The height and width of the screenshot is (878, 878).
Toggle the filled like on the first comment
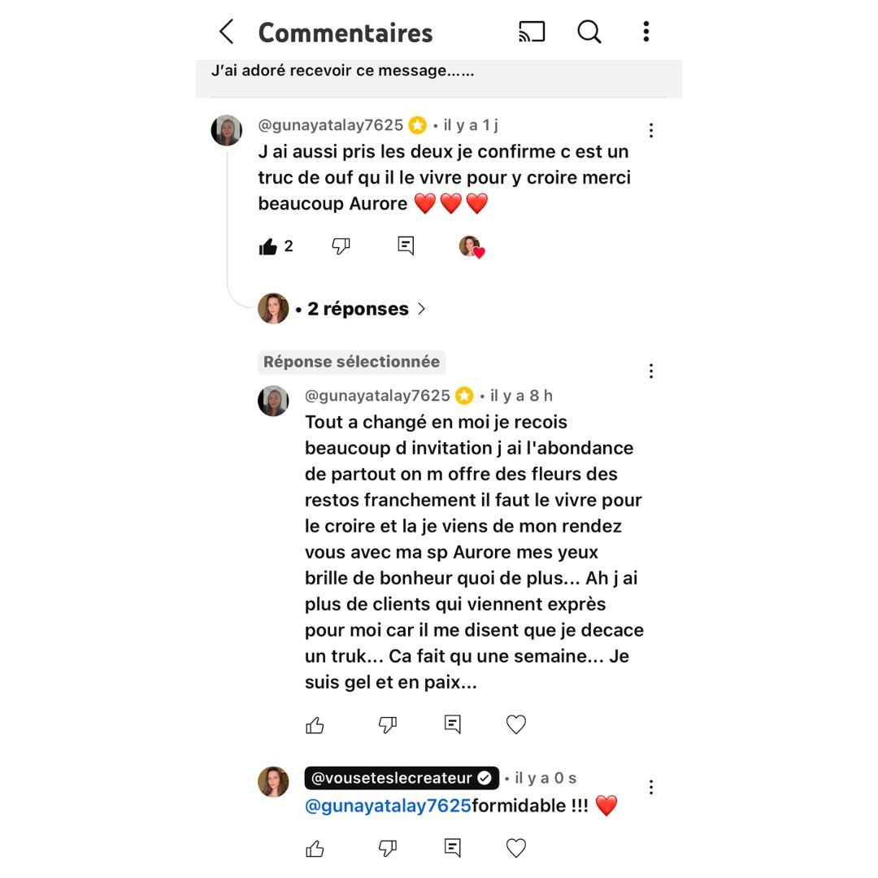point(268,246)
